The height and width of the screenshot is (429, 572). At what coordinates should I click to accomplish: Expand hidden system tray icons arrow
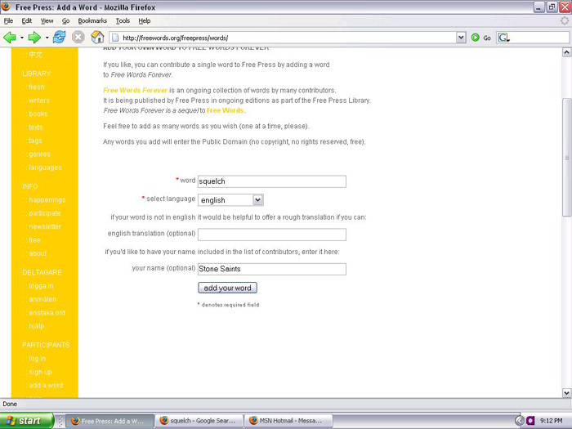(x=519, y=421)
